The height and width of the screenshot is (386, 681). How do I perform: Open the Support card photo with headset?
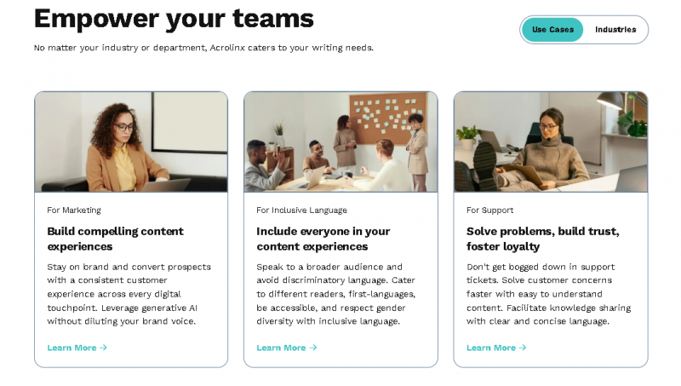(x=550, y=141)
